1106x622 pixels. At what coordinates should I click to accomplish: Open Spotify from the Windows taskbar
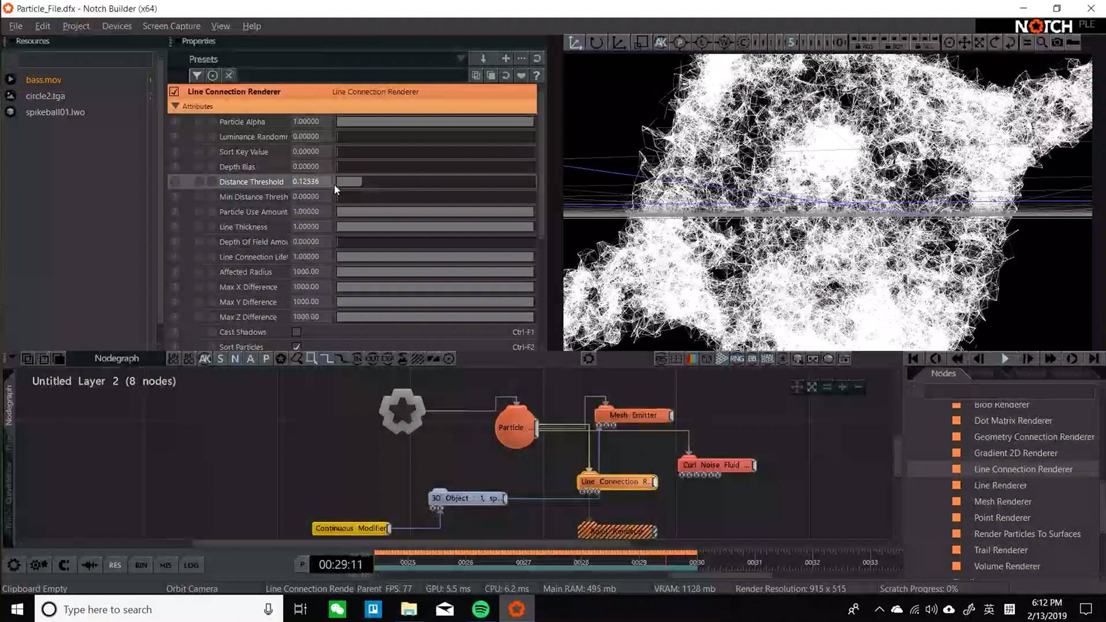click(x=480, y=609)
